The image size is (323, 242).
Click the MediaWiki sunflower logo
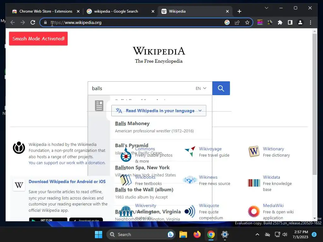tap(254, 211)
